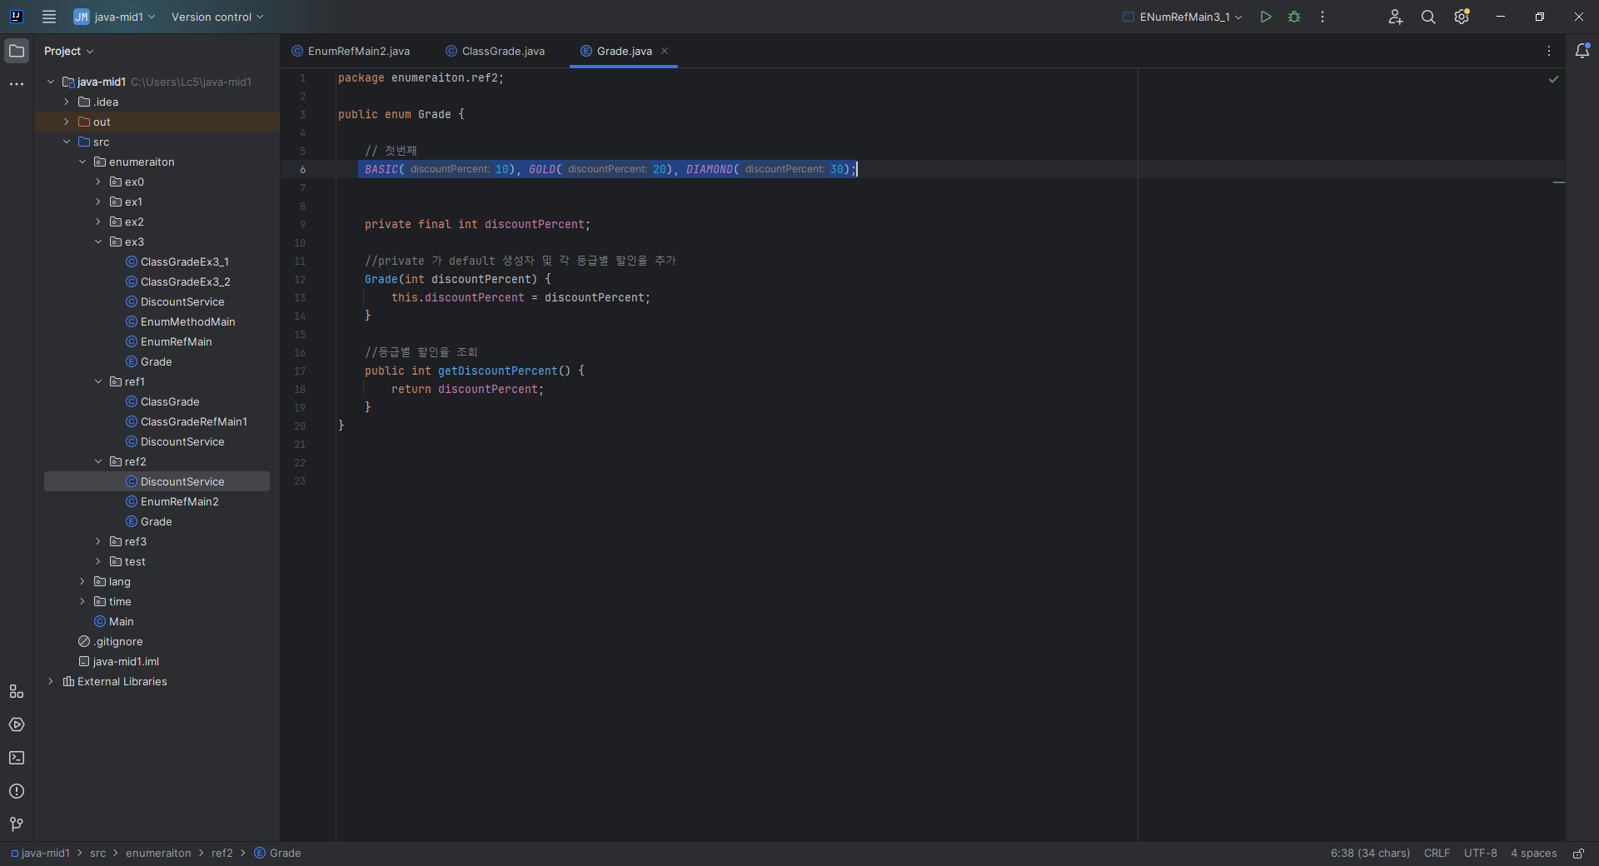Open editor tab options menu
The height and width of the screenshot is (866, 1599).
1549,51
